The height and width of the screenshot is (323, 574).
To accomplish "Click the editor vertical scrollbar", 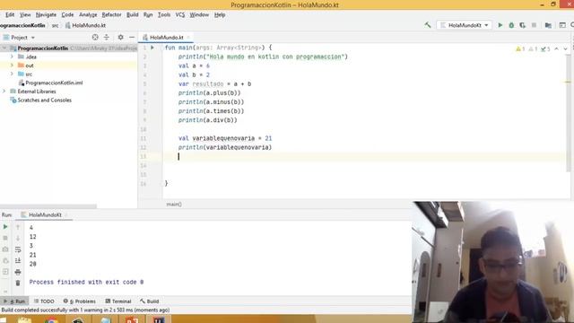I will [x=568, y=114].
